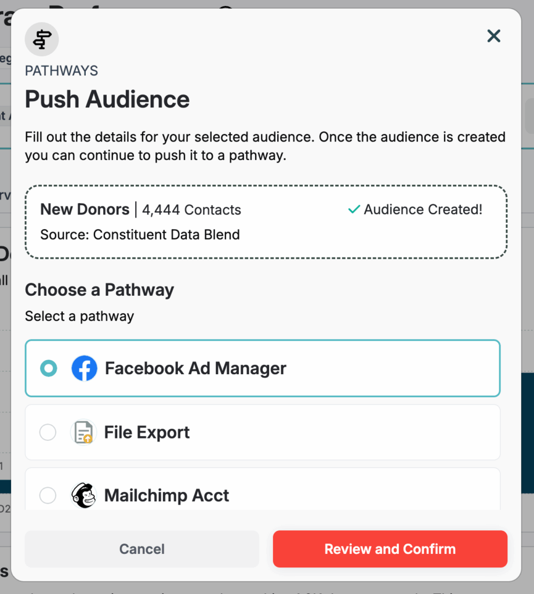Expand the Mailchimp Acct pathway option

[261, 495]
